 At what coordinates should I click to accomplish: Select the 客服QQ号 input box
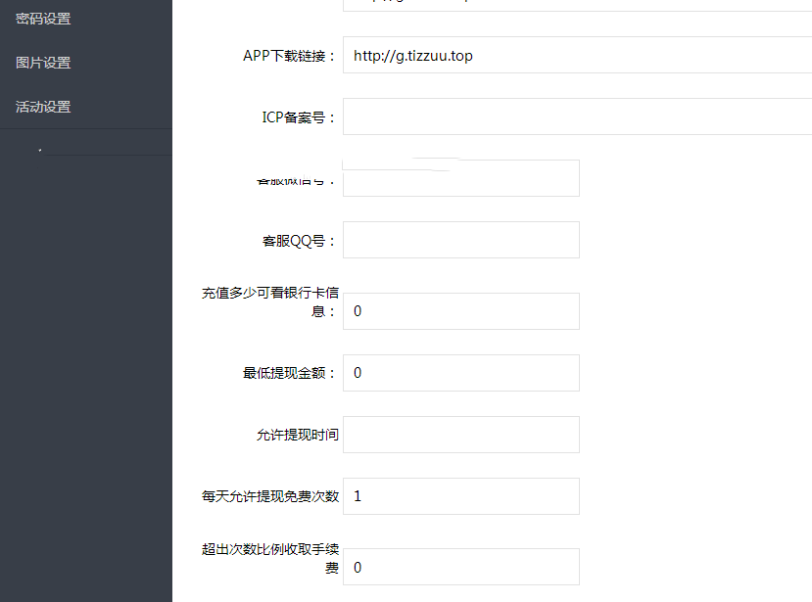460,240
